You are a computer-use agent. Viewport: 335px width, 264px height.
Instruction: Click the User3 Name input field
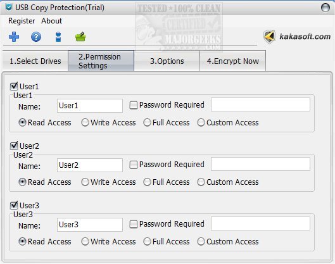[90, 225]
